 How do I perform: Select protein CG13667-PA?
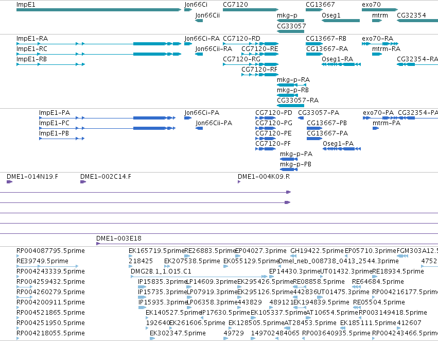tap(314, 139)
